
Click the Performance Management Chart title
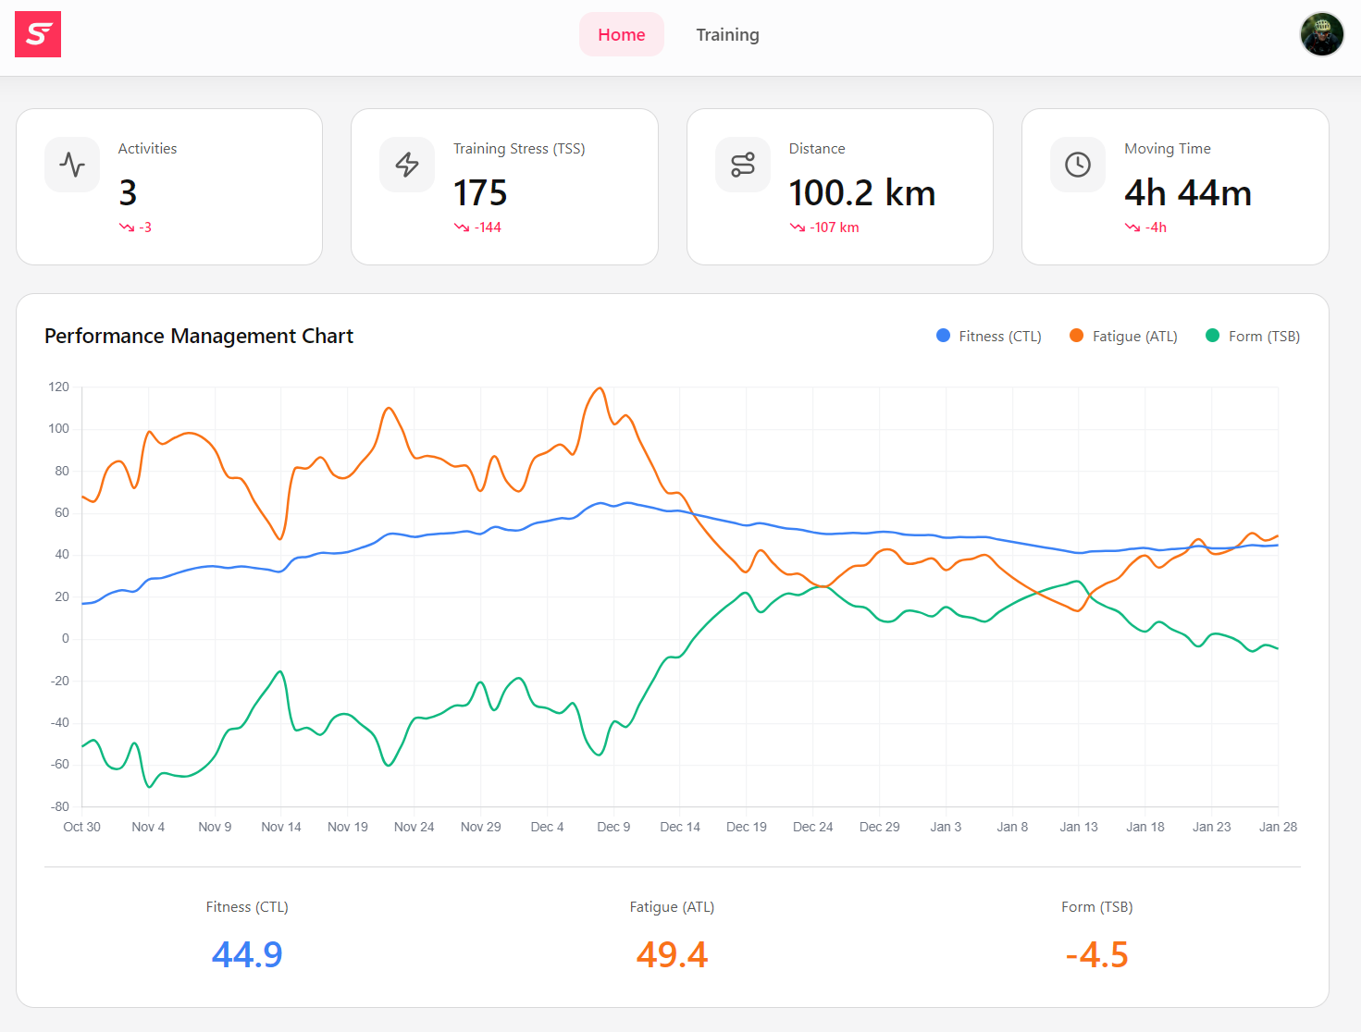[198, 336]
